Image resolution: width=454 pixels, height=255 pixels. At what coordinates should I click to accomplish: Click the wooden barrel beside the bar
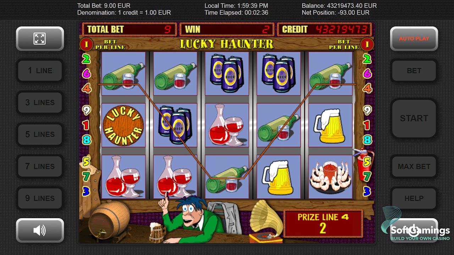click(x=109, y=220)
